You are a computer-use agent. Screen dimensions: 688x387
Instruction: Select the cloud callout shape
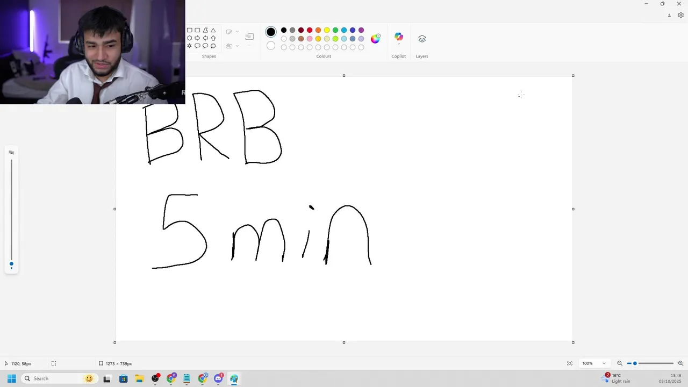(x=213, y=46)
